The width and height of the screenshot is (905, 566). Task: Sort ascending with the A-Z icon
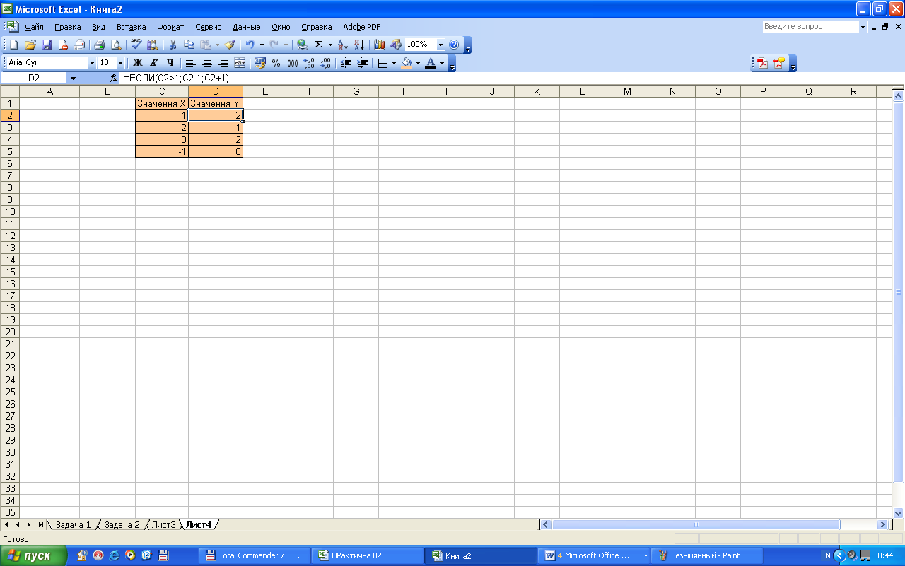point(343,45)
